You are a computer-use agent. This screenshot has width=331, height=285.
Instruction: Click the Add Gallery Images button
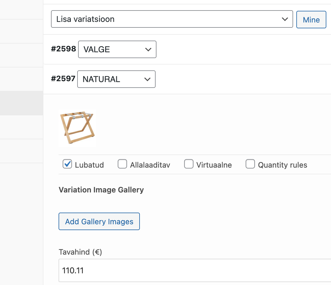[x=99, y=221]
